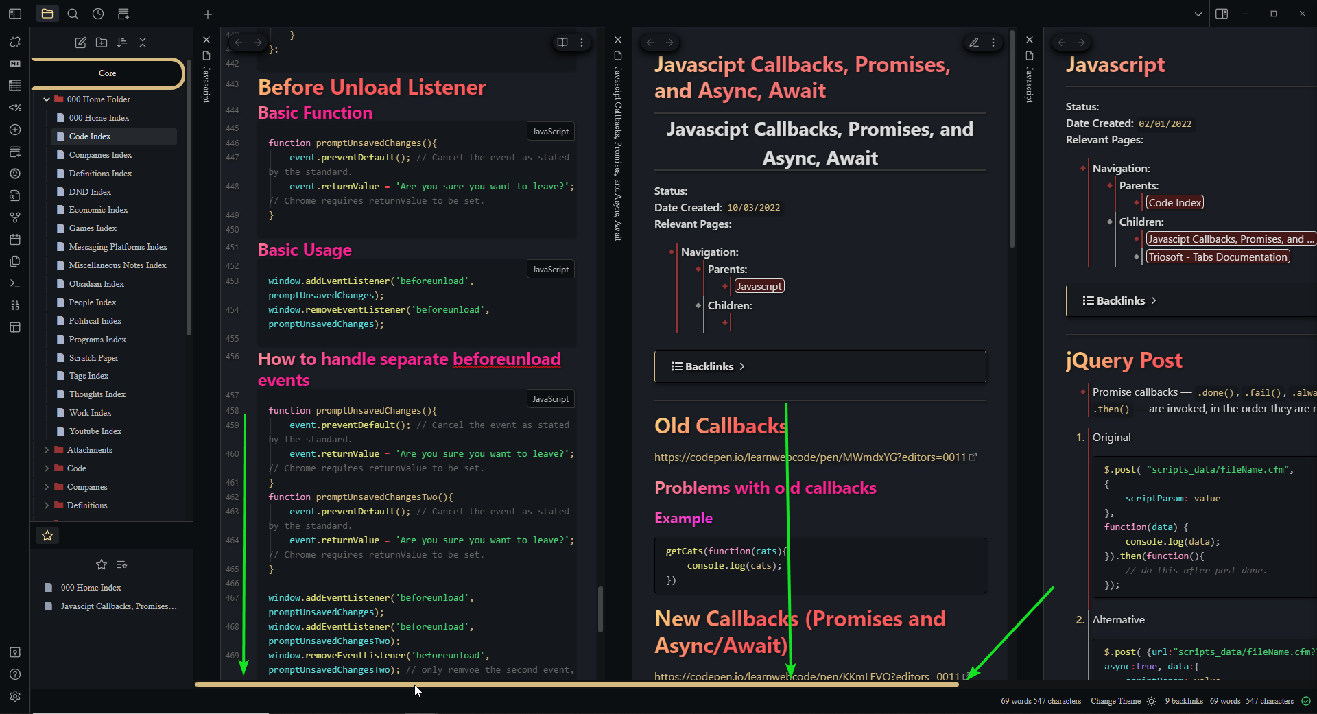
Task: Click the Code Index link in the Javascript note
Action: pos(1174,202)
